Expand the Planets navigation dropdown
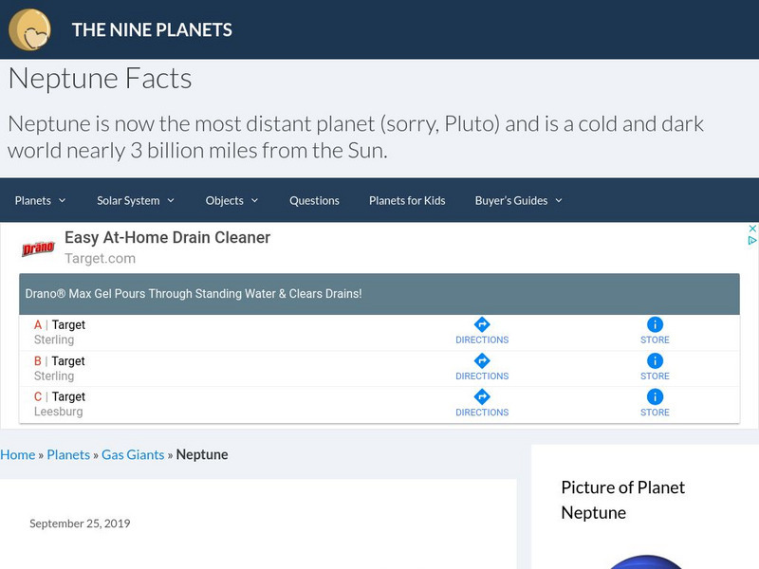The height and width of the screenshot is (569, 759). point(39,200)
